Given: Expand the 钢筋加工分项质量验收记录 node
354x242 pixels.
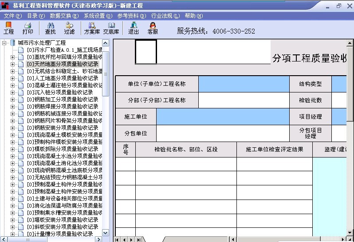Looking at the screenshot, I should pyautogui.click(x=12, y=100).
